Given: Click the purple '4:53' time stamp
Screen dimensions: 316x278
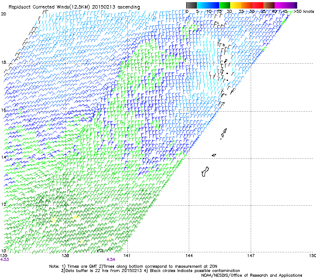Looking at the screenshot, I should 4,260.
